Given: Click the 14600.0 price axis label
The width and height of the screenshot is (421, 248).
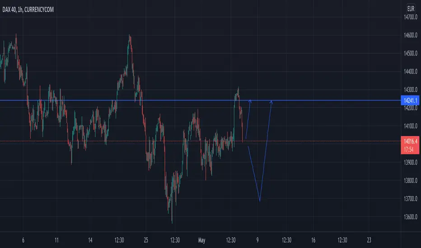Looking at the screenshot, I should (x=411, y=35).
